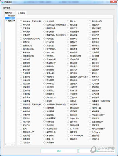Expand the 模板分类 tree node arrow
118x156 pixels.
6,21
